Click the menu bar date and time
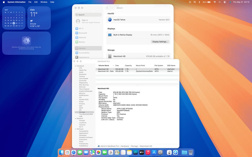252x157 pixels. [241, 2]
